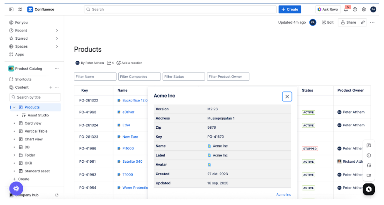This screenshot has width=384, height=205.
Task: Click the Filter Companies input field
Action: 139,77
